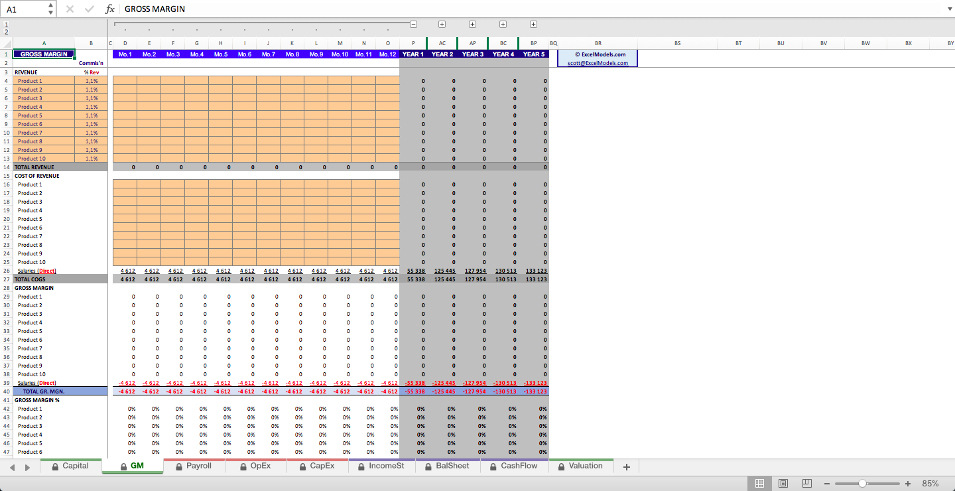Select the Mo.1 header cell

(x=125, y=54)
